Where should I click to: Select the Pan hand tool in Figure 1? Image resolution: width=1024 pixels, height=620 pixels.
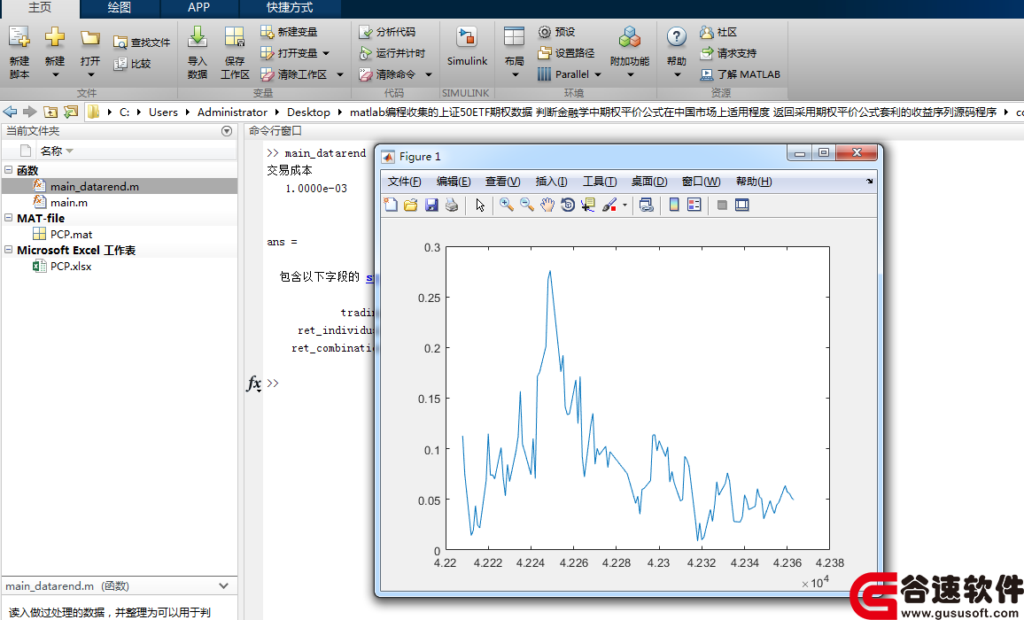tap(547, 205)
